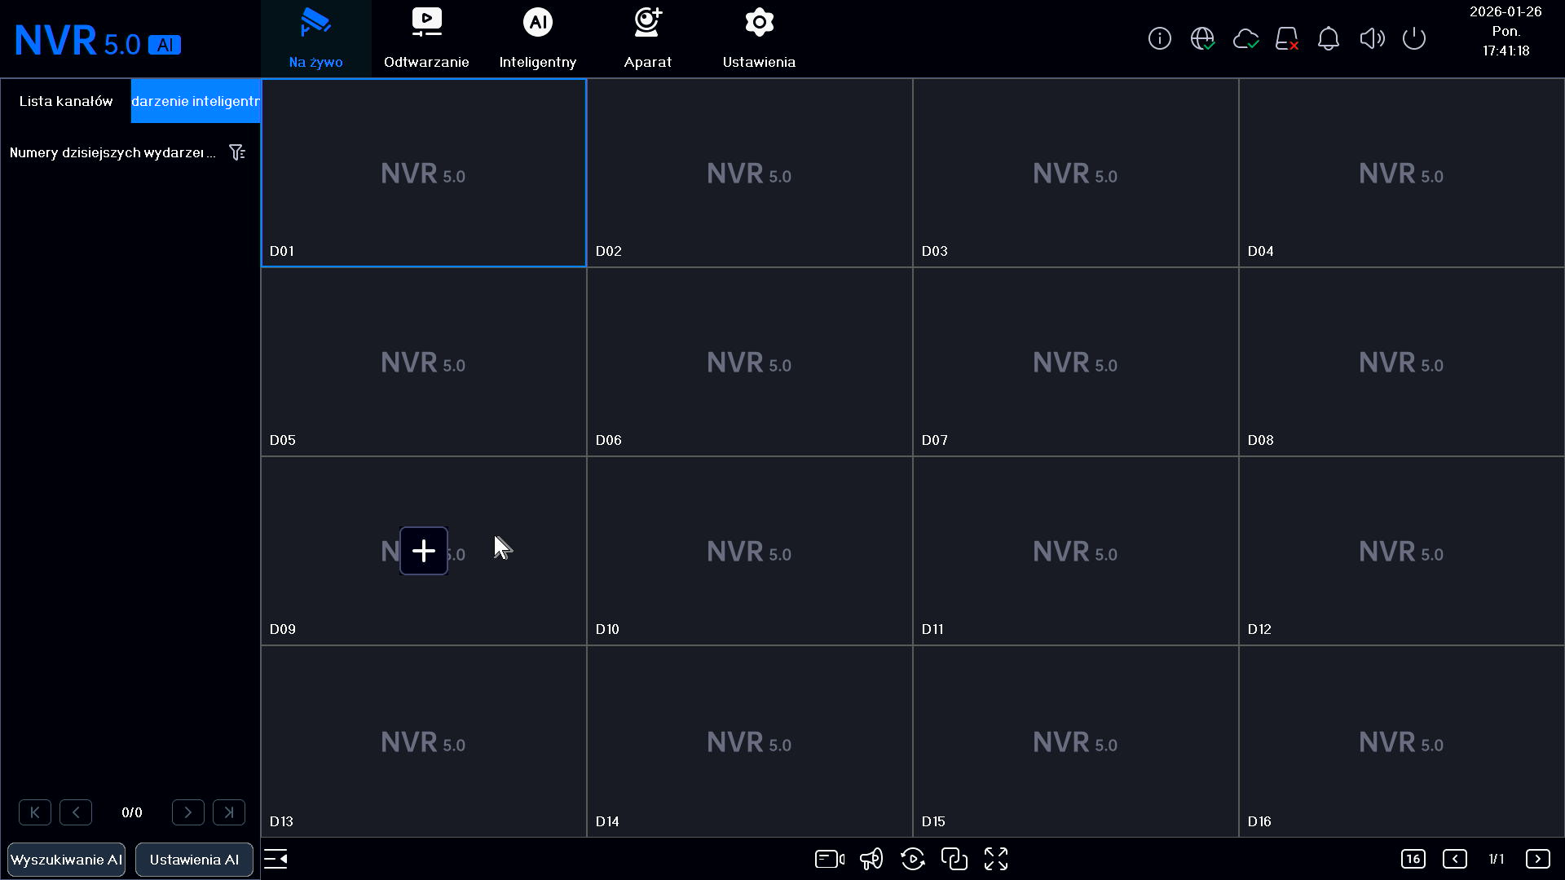Open the 16-window layout selector

[1413, 859]
